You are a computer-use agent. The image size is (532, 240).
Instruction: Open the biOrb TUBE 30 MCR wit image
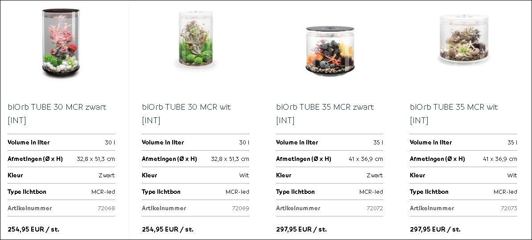(x=196, y=39)
